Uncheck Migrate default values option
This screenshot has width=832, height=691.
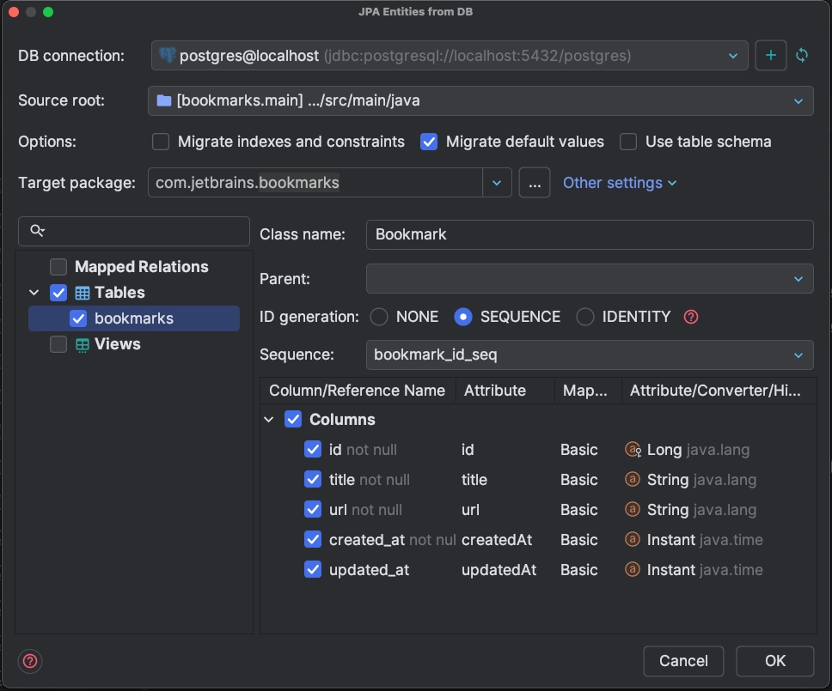point(429,142)
